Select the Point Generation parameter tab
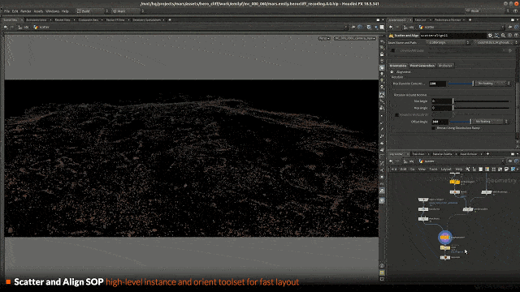The width and height of the screenshot is (520, 292). 422,66
